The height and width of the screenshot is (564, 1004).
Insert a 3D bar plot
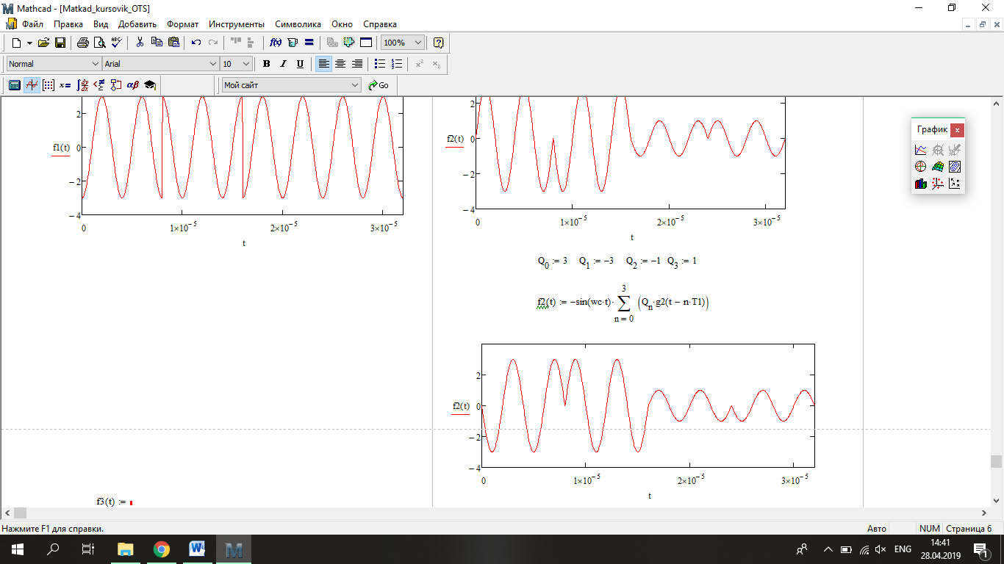tap(920, 184)
